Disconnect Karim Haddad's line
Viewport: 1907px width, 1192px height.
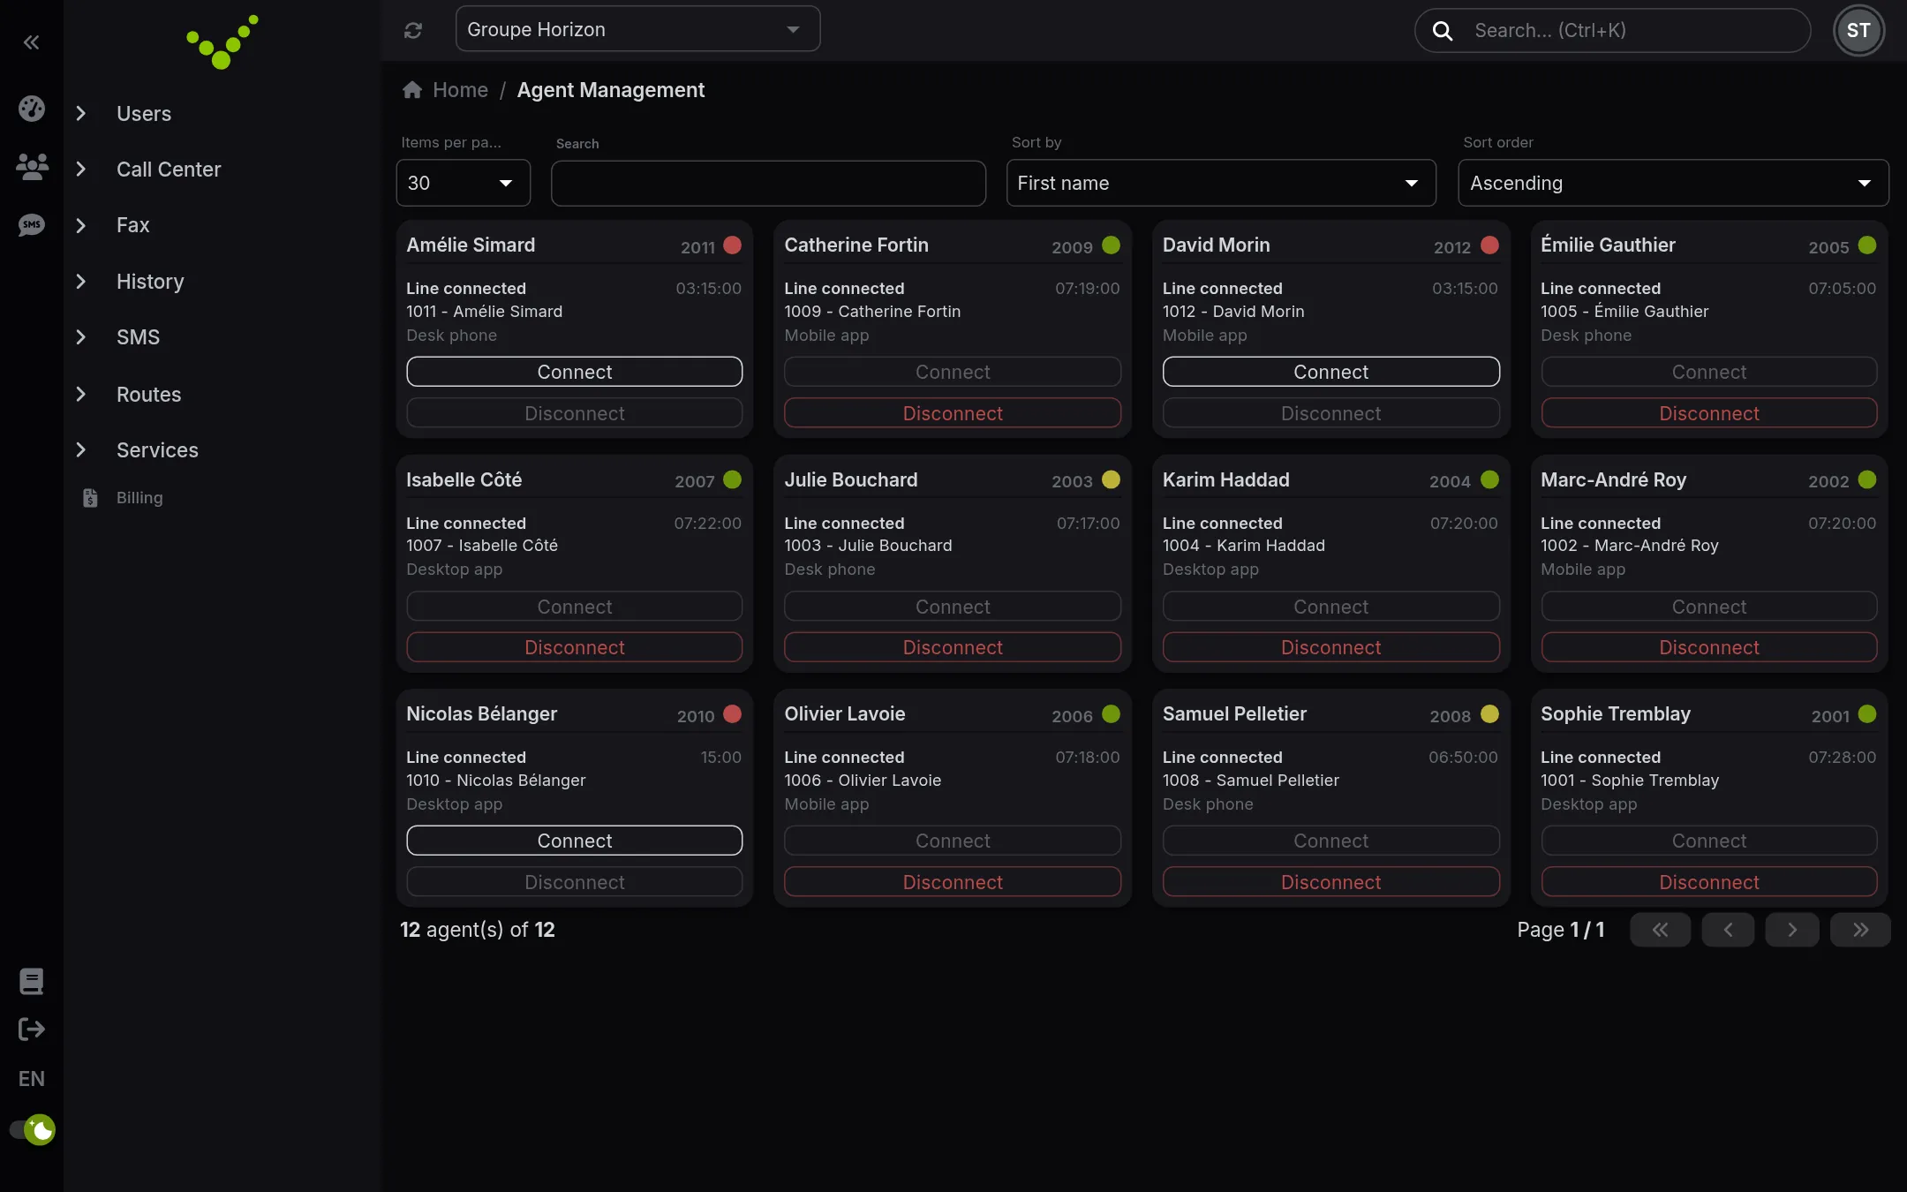point(1330,647)
